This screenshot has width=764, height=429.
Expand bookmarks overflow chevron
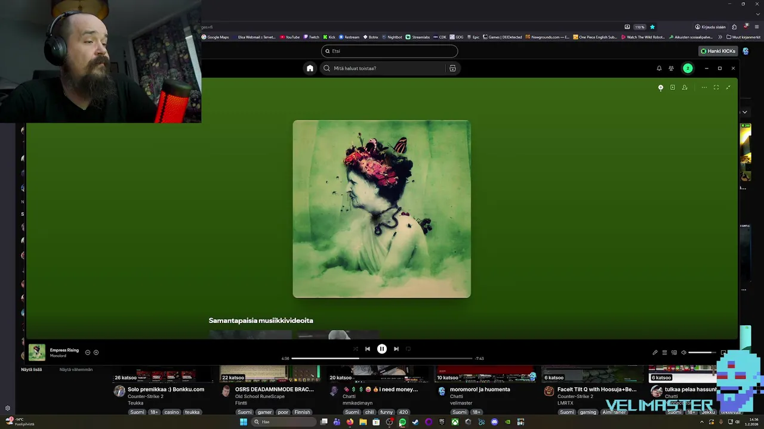(720, 37)
